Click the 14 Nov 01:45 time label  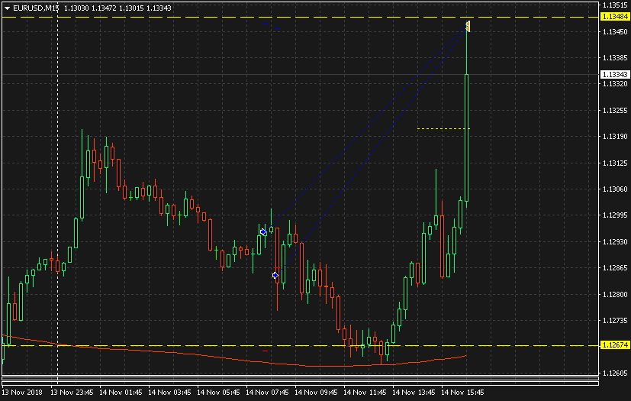coord(121,392)
